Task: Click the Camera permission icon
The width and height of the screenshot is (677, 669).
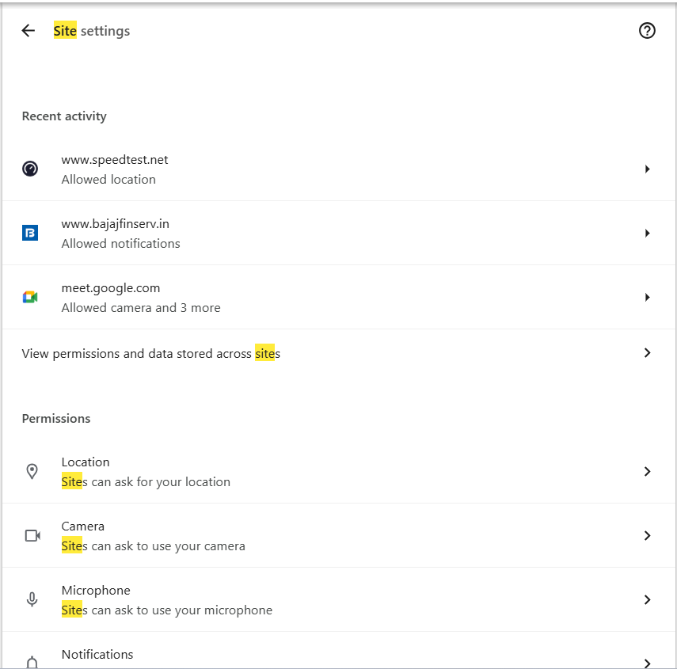Action: (x=32, y=536)
